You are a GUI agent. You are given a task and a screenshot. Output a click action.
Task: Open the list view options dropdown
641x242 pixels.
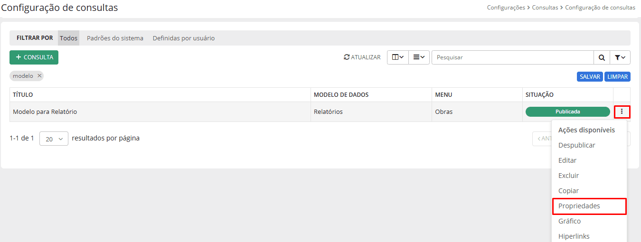coord(419,57)
